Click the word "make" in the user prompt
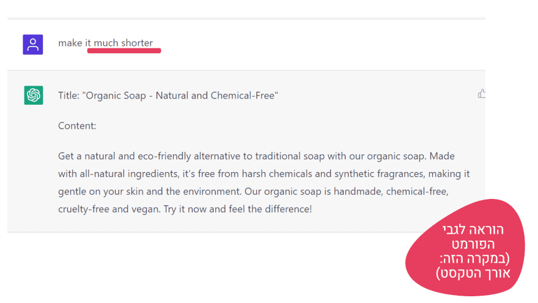The width and height of the screenshot is (538, 303). coord(70,43)
